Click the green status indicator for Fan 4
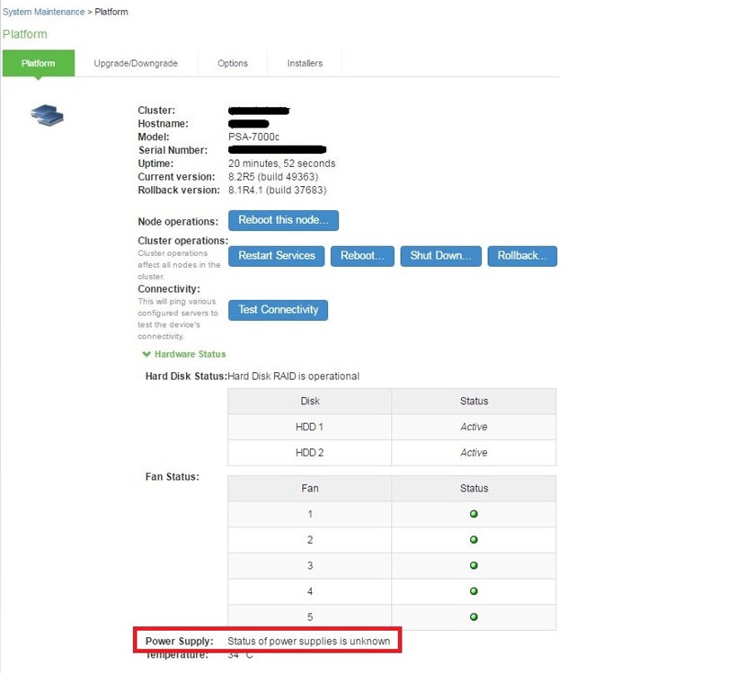Image resolution: width=736 pixels, height=673 pixels. (474, 591)
